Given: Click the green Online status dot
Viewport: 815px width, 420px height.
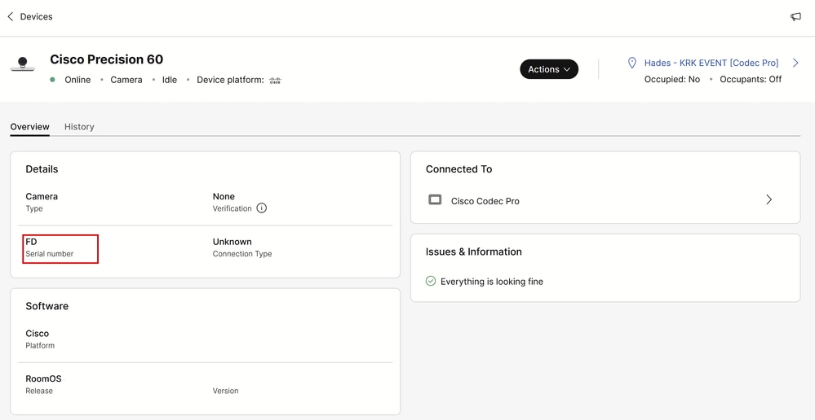Looking at the screenshot, I should pyautogui.click(x=52, y=80).
